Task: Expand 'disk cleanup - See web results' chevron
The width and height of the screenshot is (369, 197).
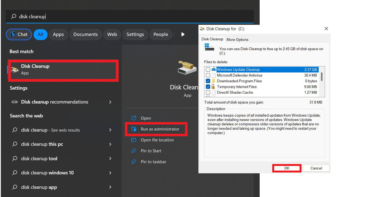Action: click(110, 130)
